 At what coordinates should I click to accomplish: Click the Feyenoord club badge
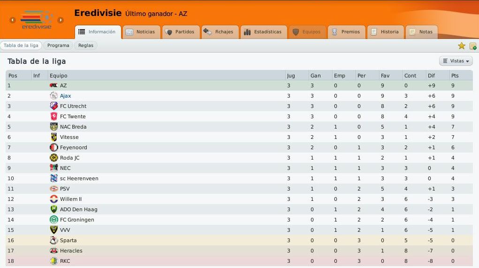[x=54, y=147]
